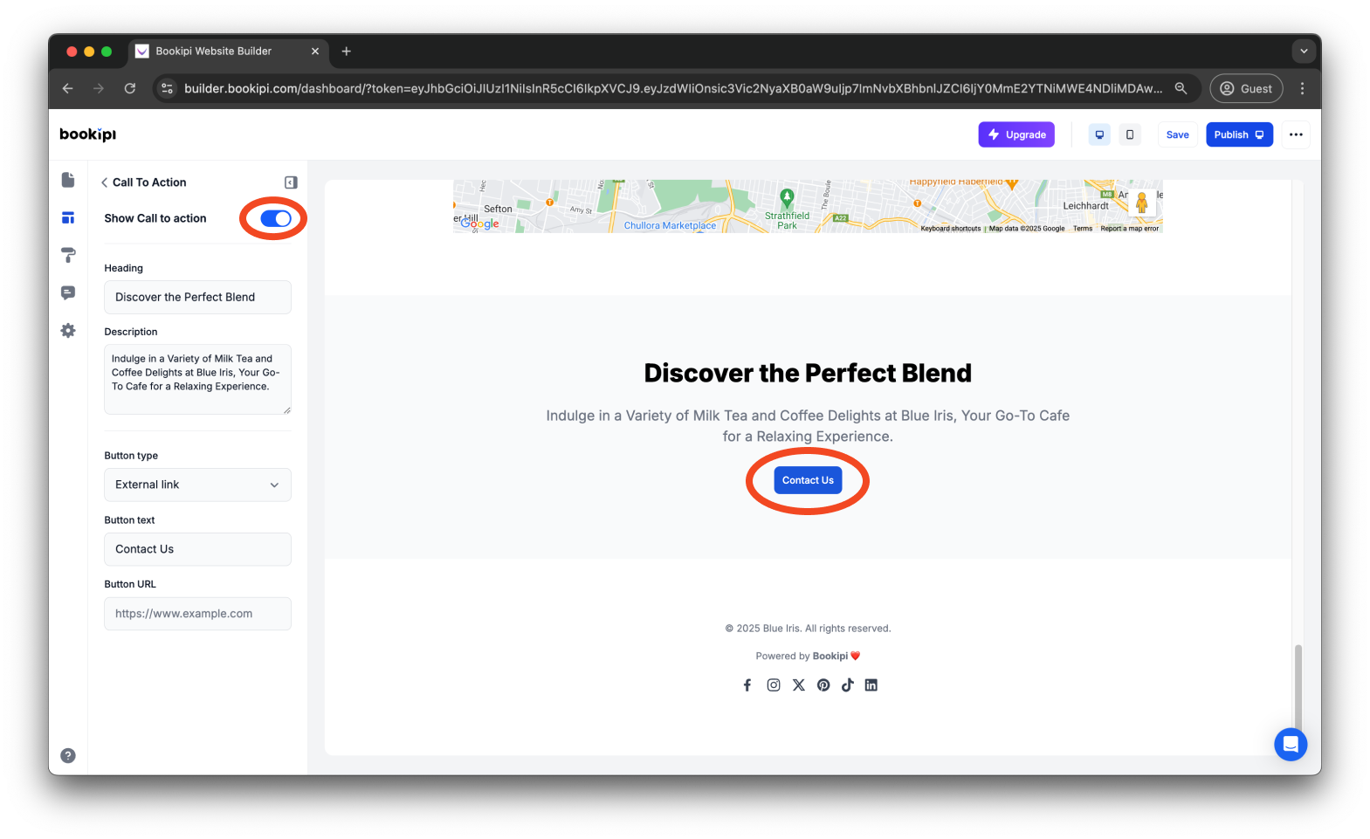Click the Street View pegman on map

click(1141, 203)
